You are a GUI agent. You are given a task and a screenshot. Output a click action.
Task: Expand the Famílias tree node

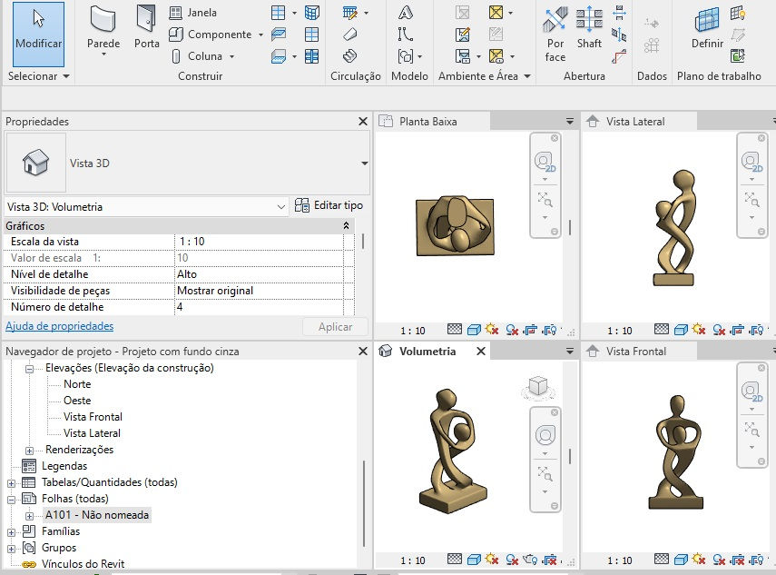pyautogui.click(x=12, y=532)
